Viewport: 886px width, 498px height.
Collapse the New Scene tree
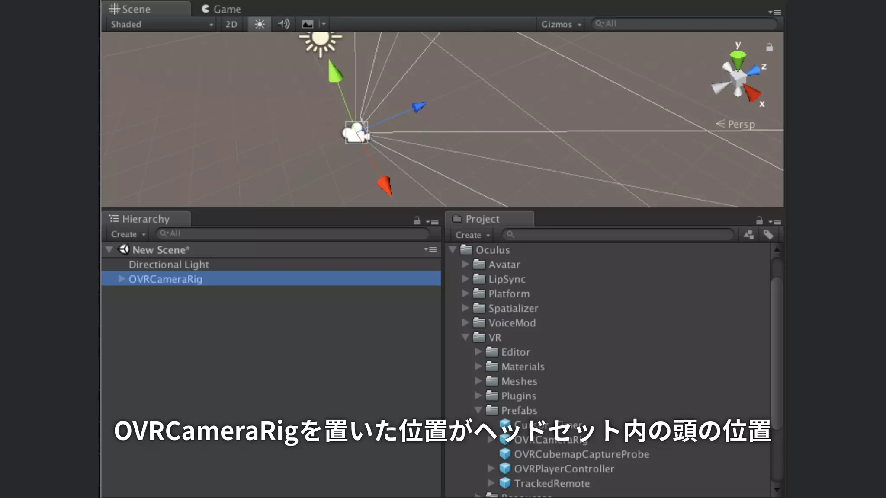109,250
